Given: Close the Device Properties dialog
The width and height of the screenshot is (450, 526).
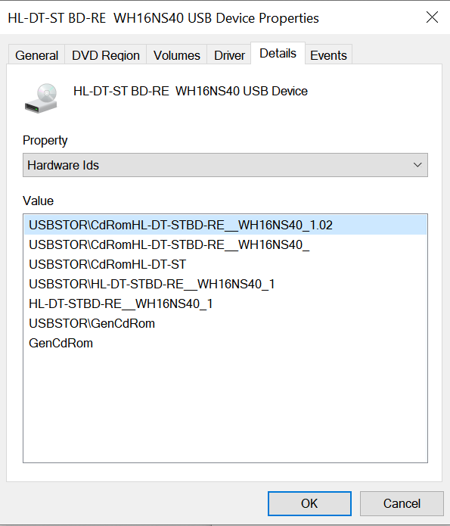Looking at the screenshot, I should tap(433, 17).
